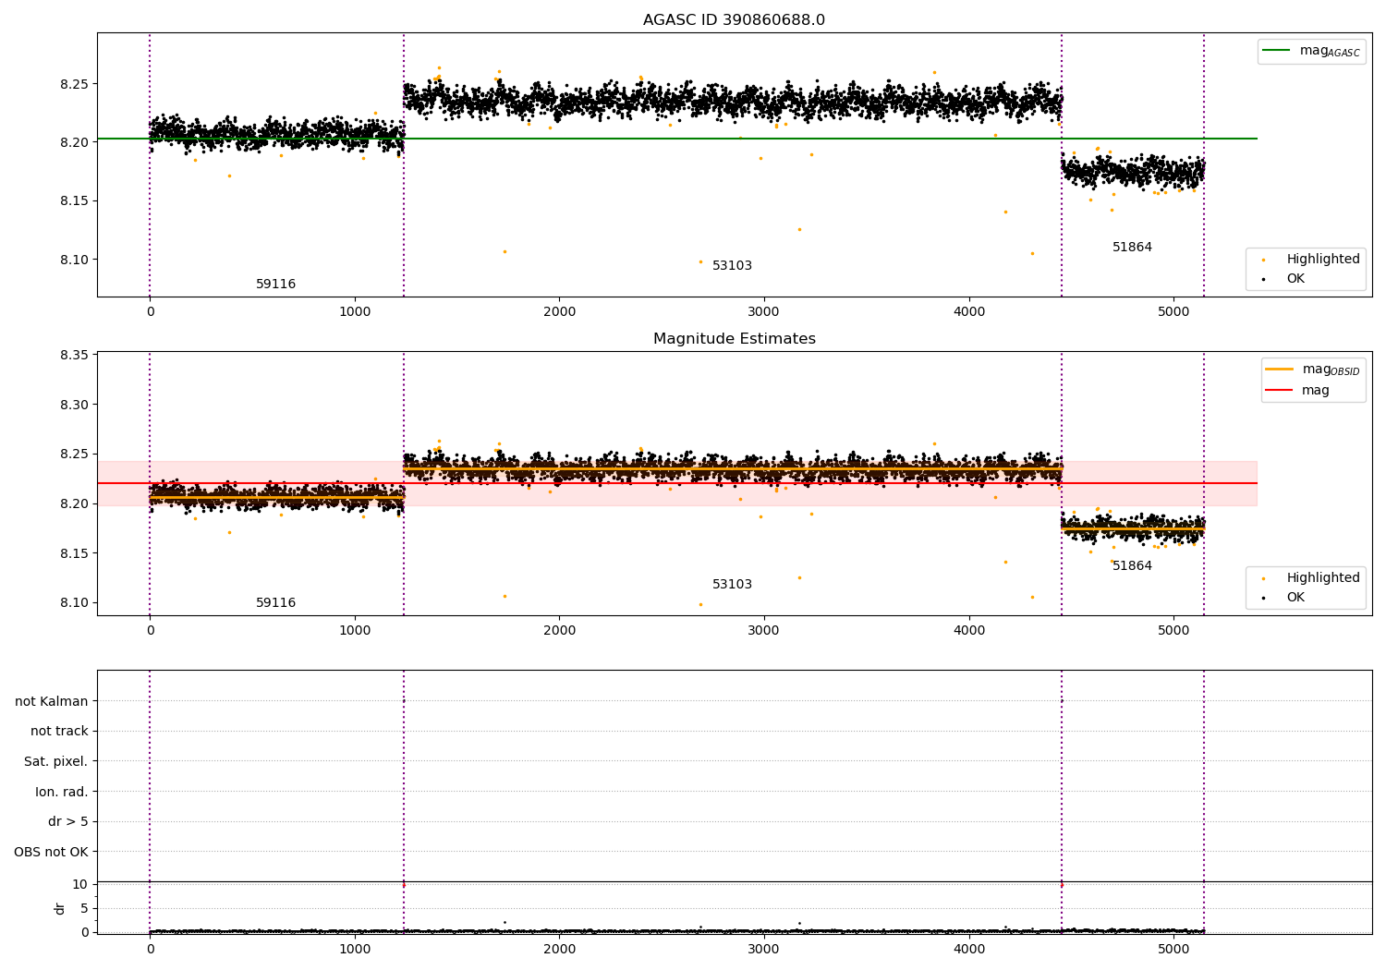Click the 8.35 tick on middle plot
1386x970 pixels.
point(74,356)
